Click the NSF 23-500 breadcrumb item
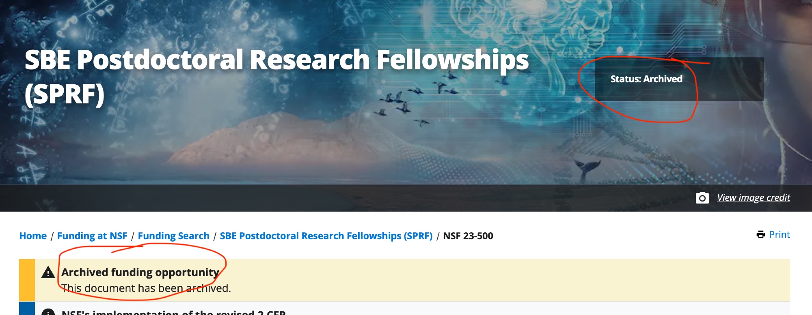This screenshot has width=812, height=315. (468, 236)
